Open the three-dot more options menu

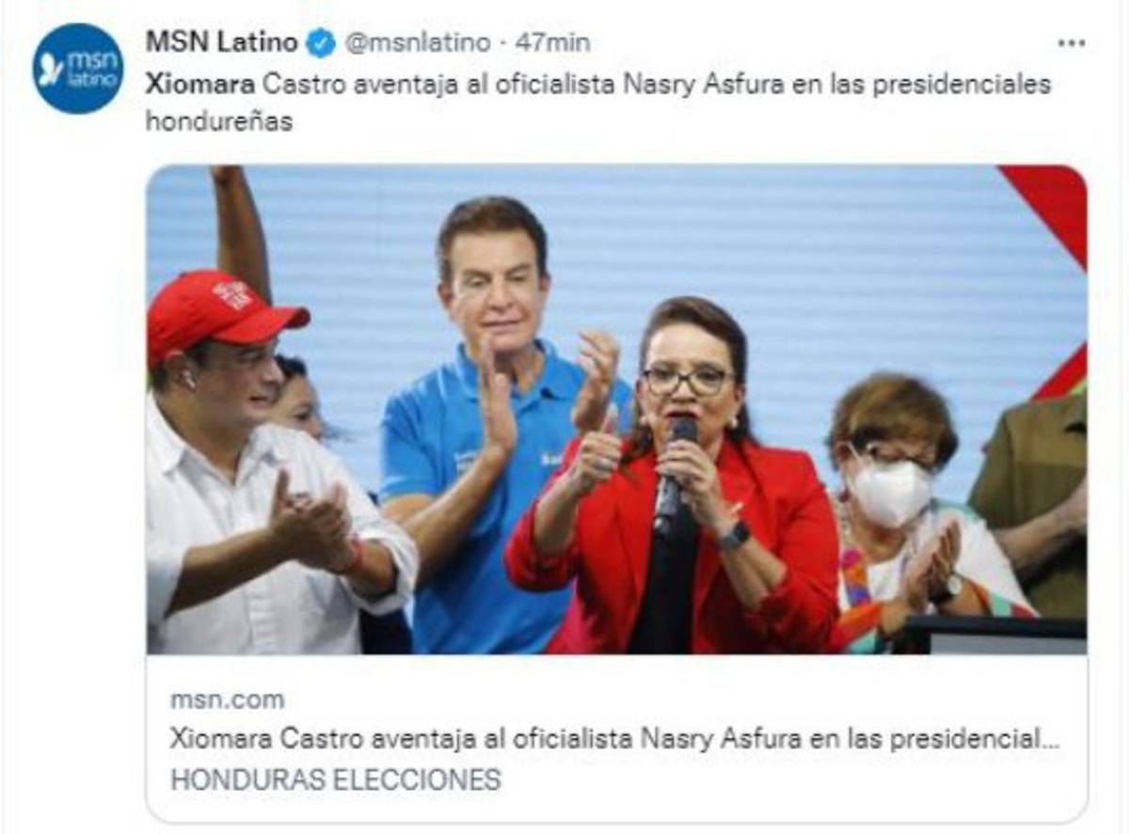coord(1071,43)
